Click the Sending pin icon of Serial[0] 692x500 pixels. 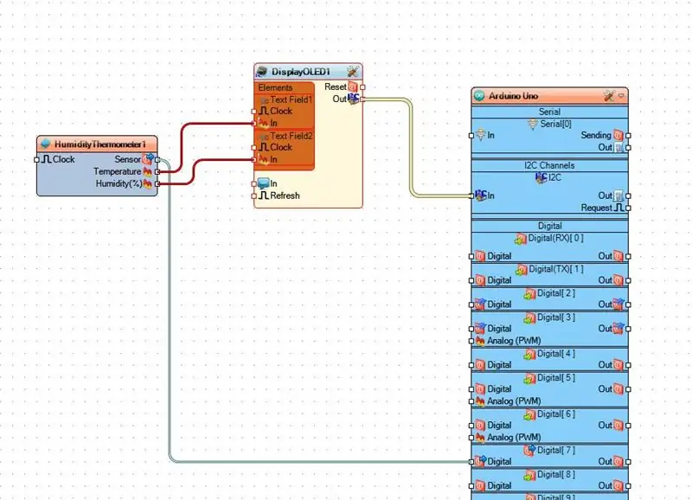(x=618, y=135)
